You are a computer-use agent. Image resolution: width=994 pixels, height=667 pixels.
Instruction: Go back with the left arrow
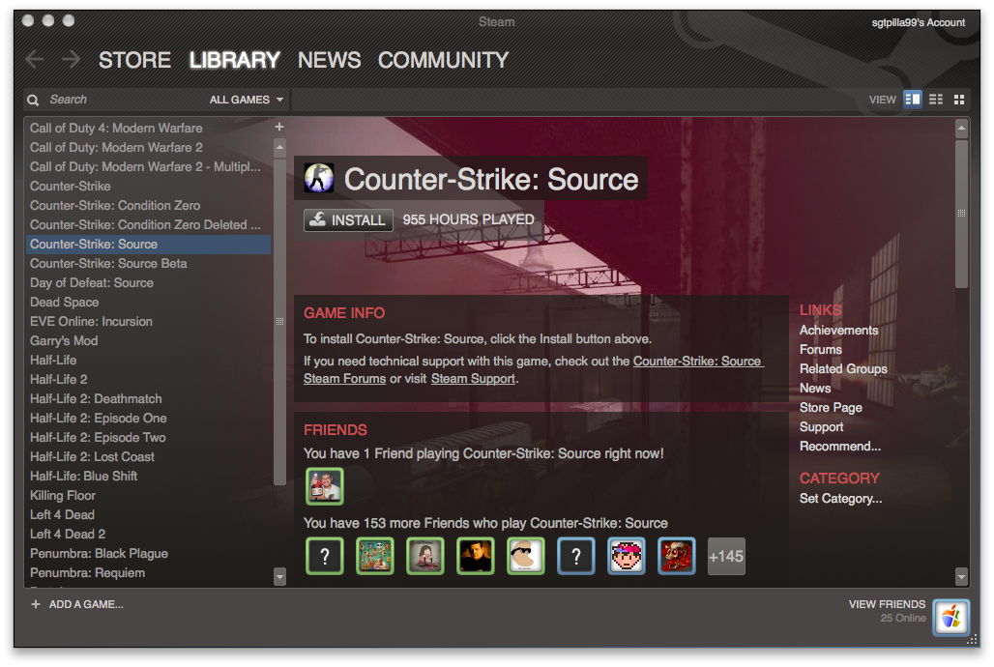pos(35,60)
